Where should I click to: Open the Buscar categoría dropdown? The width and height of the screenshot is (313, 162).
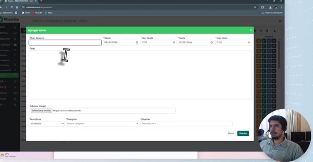102,124
